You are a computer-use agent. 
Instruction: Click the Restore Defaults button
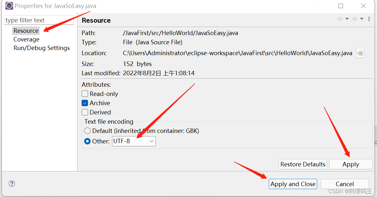(x=303, y=164)
